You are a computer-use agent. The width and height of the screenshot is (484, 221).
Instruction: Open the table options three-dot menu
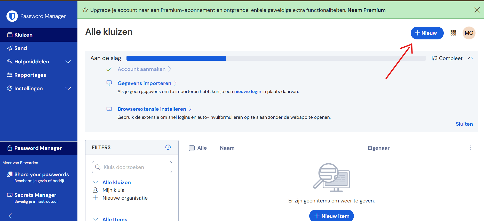(471, 148)
